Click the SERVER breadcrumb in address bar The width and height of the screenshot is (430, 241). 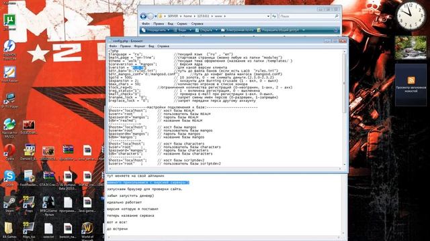[x=173, y=16]
